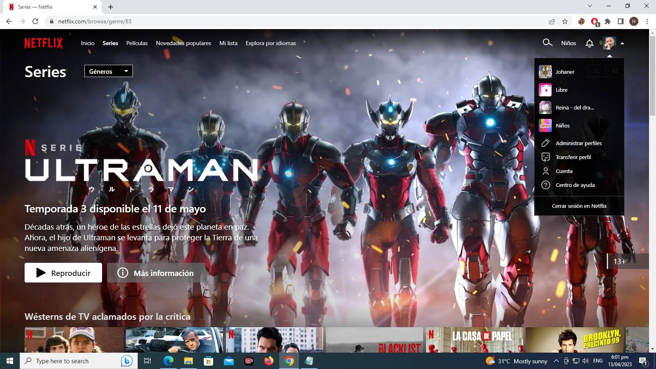Open the cookie extension icon
The height and width of the screenshot is (369, 656).
(581, 21)
